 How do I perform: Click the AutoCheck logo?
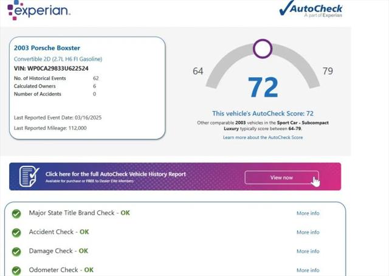tap(311, 9)
